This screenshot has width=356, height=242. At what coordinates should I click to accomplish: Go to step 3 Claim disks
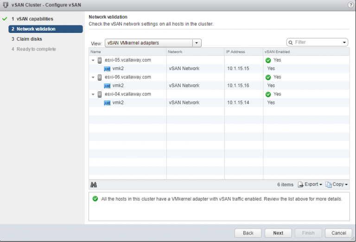coord(27,39)
